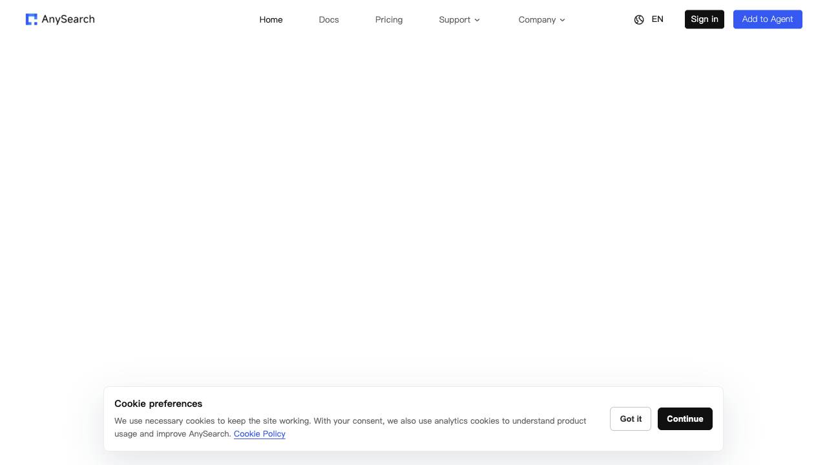Image resolution: width=827 pixels, height=465 pixels.
Task: Dismiss cookies with Got it
Action: pyautogui.click(x=631, y=418)
